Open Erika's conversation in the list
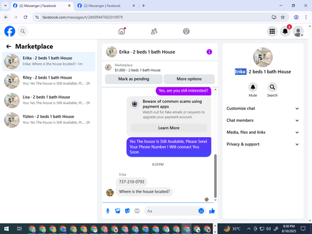 49,62
